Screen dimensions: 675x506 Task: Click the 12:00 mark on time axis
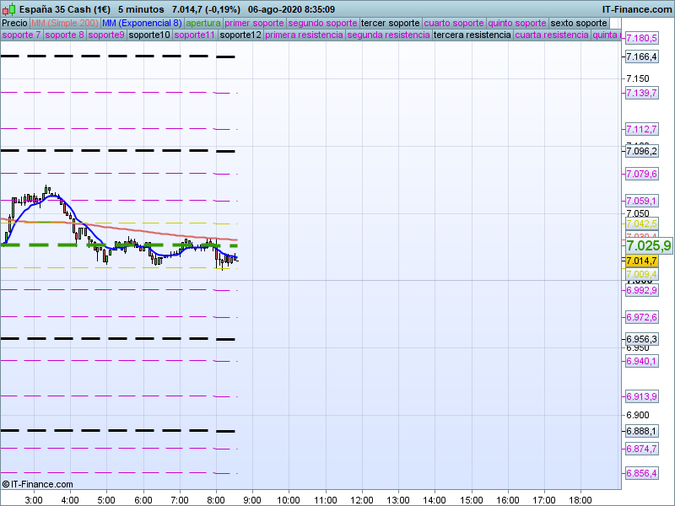click(361, 500)
